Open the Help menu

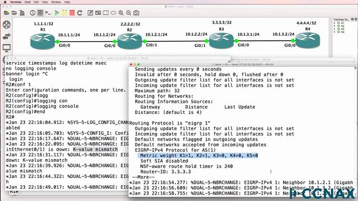[67, 2]
